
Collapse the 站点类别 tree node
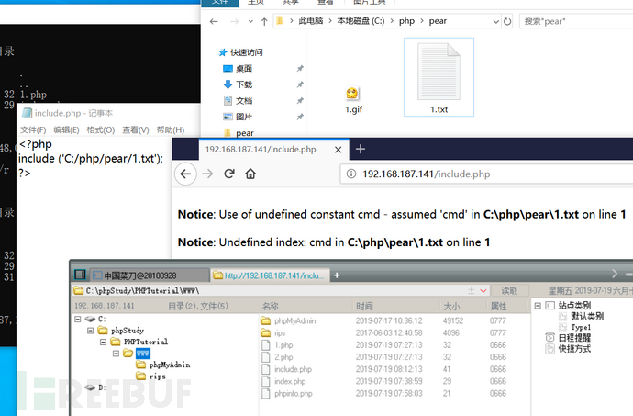tap(538, 306)
